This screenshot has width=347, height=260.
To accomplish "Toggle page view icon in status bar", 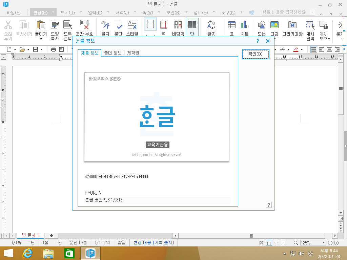I will click(269, 243).
